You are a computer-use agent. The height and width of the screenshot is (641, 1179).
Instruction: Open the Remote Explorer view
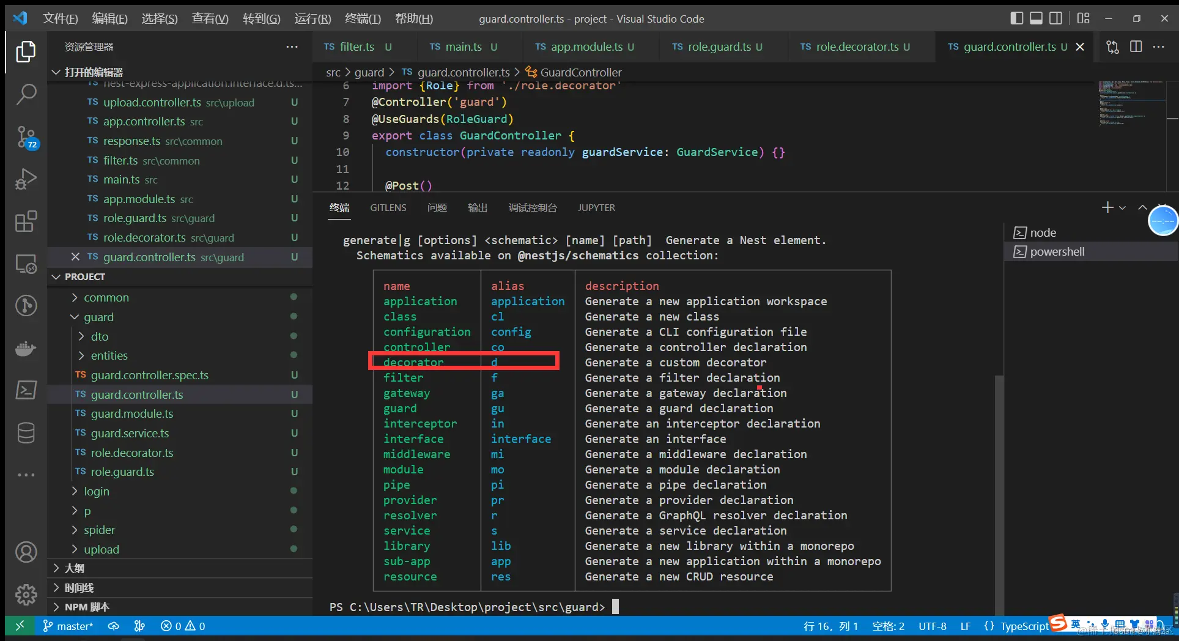tap(26, 264)
